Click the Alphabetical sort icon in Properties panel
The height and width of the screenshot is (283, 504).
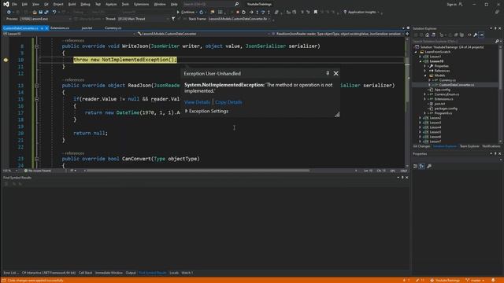(x=422, y=166)
